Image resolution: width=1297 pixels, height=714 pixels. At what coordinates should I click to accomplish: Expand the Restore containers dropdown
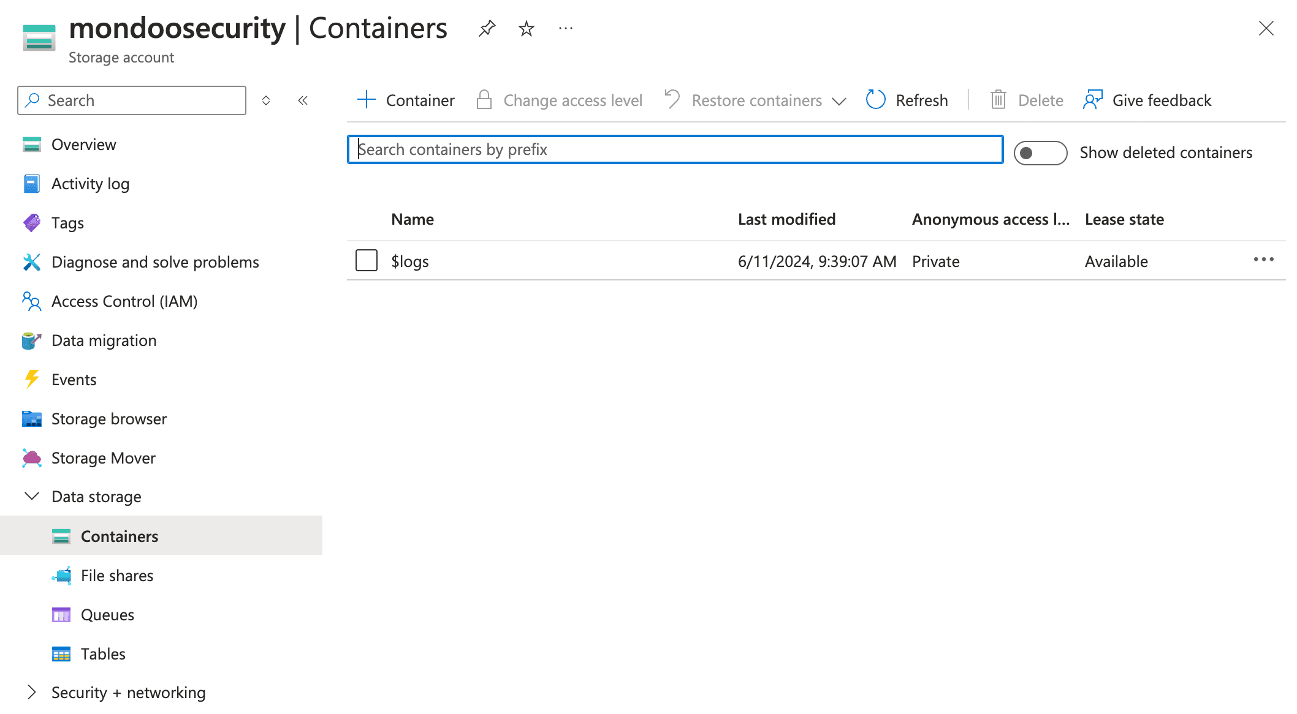(839, 101)
